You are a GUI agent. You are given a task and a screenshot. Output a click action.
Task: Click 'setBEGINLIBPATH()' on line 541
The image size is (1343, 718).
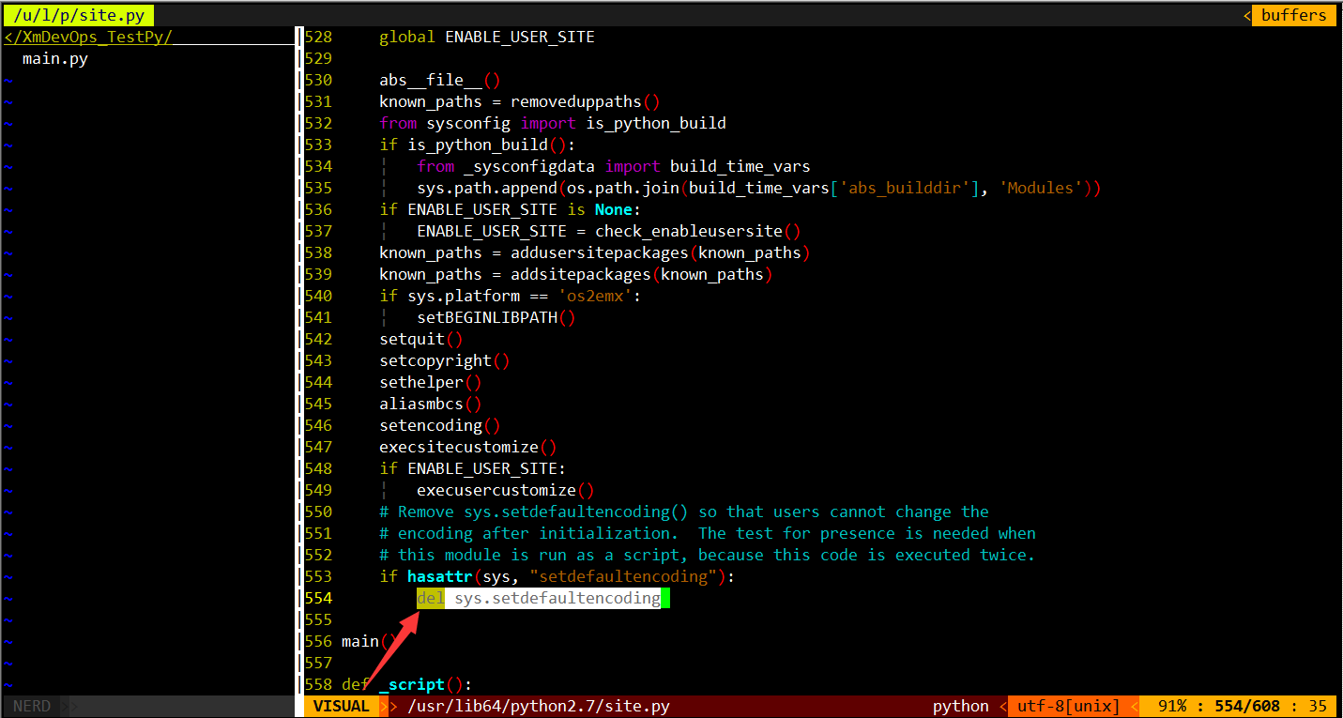[496, 317]
